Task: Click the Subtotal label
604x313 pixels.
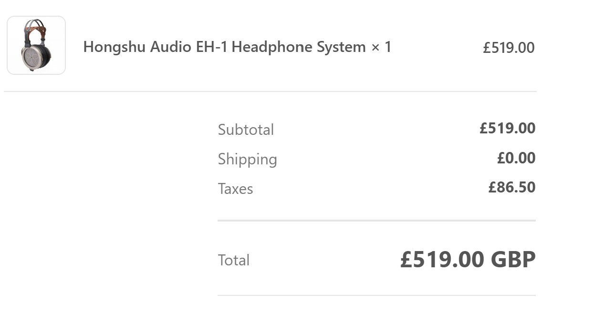Action: click(x=246, y=130)
